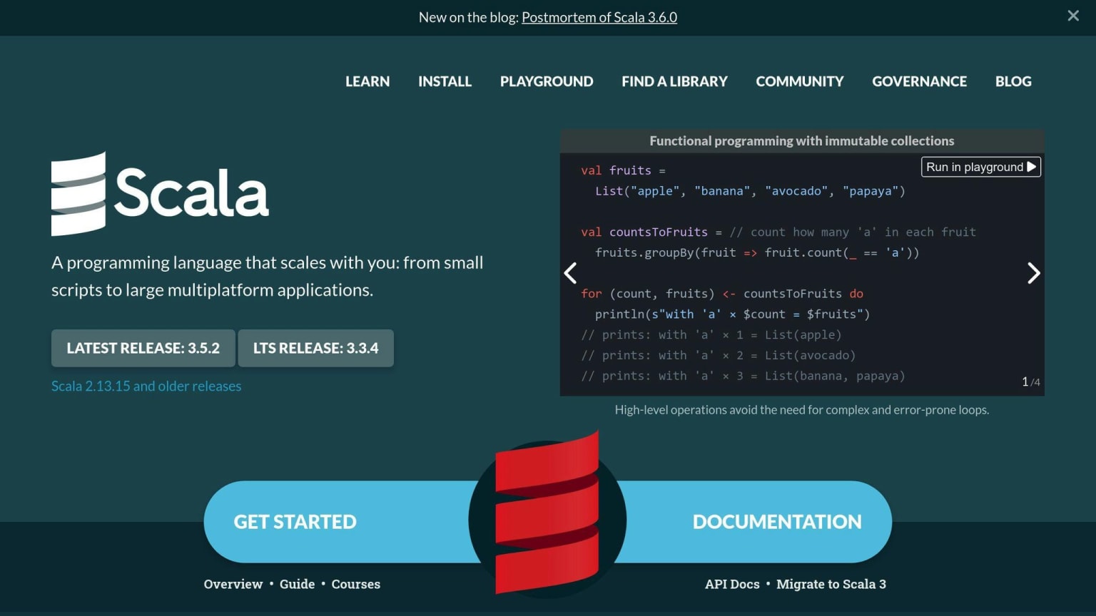
Task: Click the tagline 'A programming language that scales'
Action: coord(268,276)
